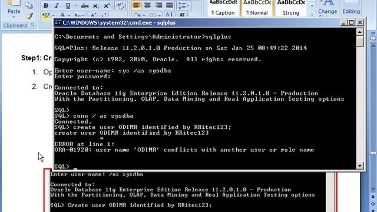The height and width of the screenshot is (212, 377).
Task: Click Word's Select Browse Object button
Action: click(x=373, y=204)
